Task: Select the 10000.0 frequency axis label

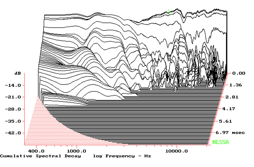Action: coord(176,151)
